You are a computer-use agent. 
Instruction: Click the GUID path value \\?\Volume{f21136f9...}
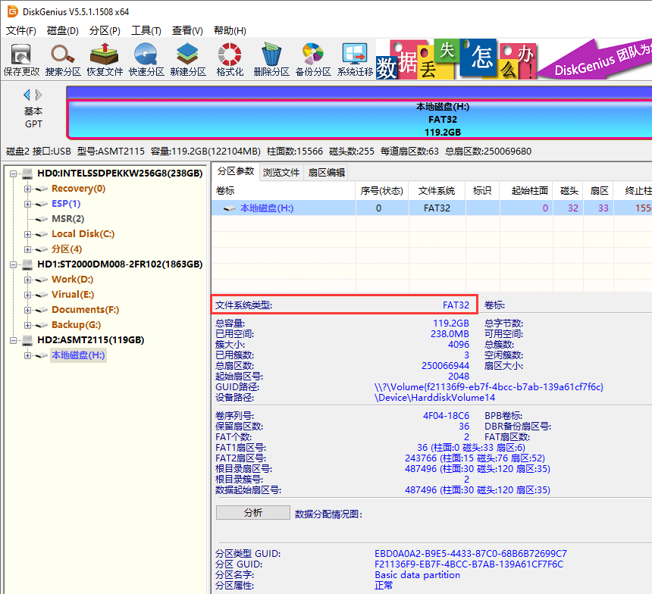click(488, 387)
